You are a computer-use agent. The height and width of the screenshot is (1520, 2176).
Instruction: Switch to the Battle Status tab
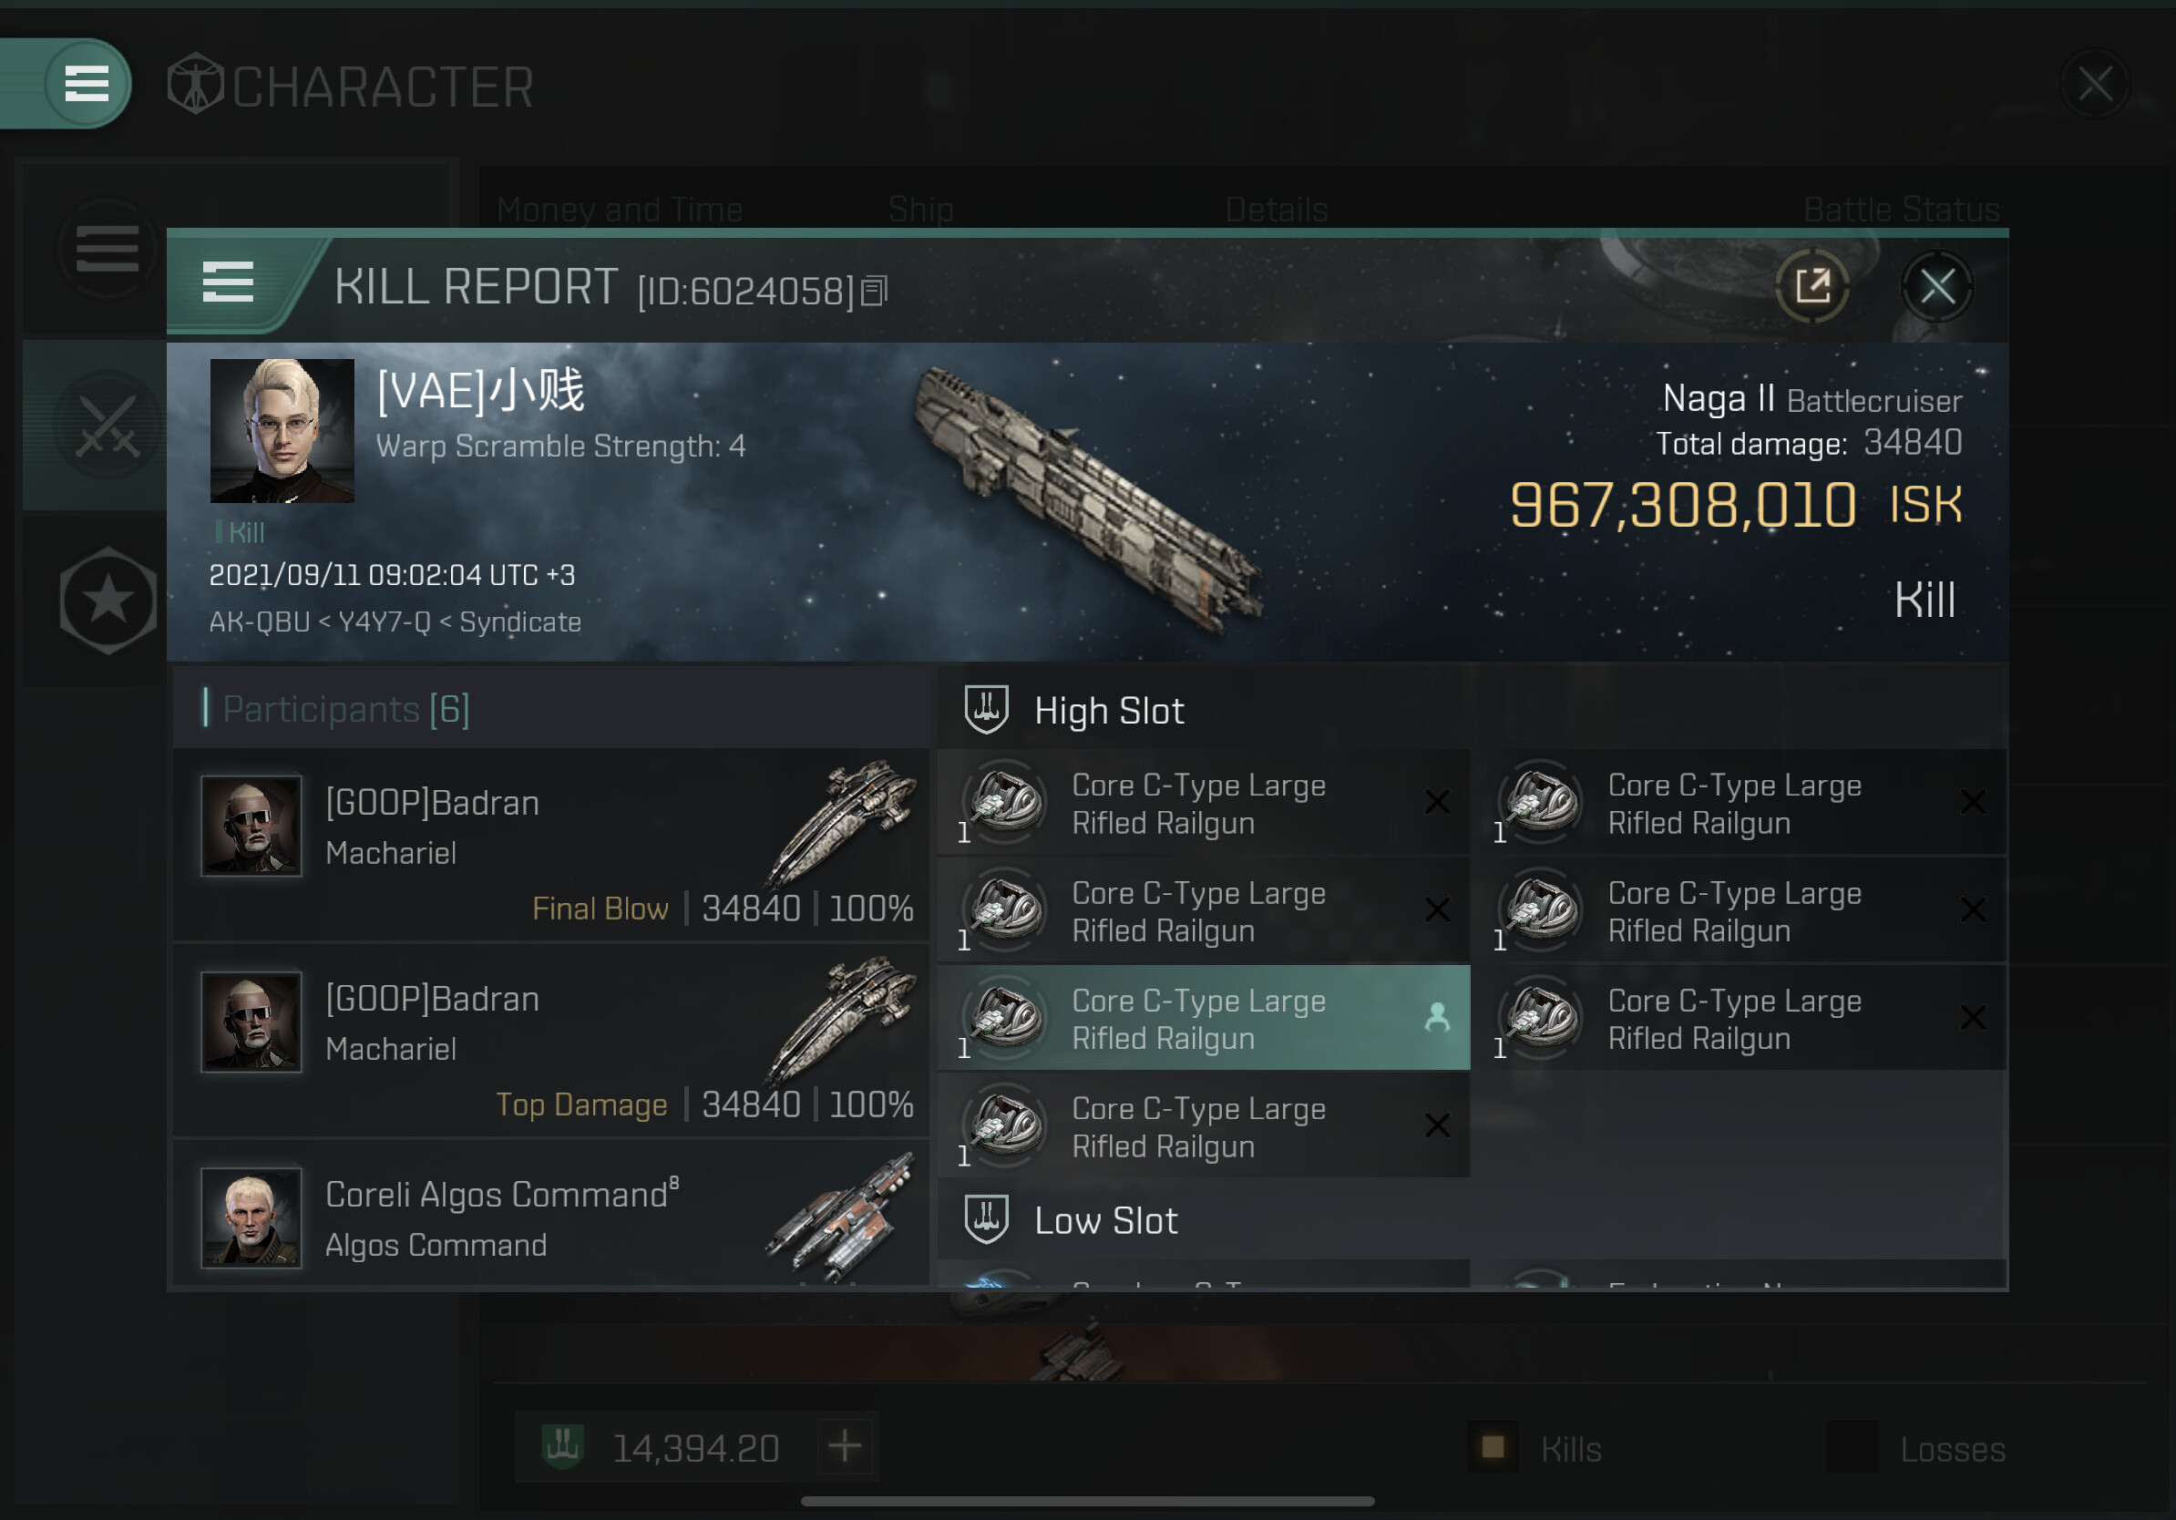(x=1900, y=210)
